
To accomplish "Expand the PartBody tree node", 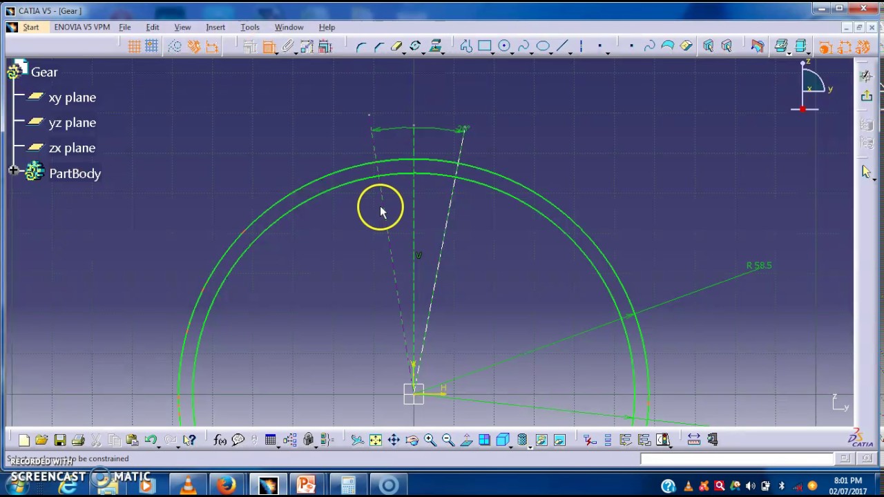I will (x=13, y=170).
